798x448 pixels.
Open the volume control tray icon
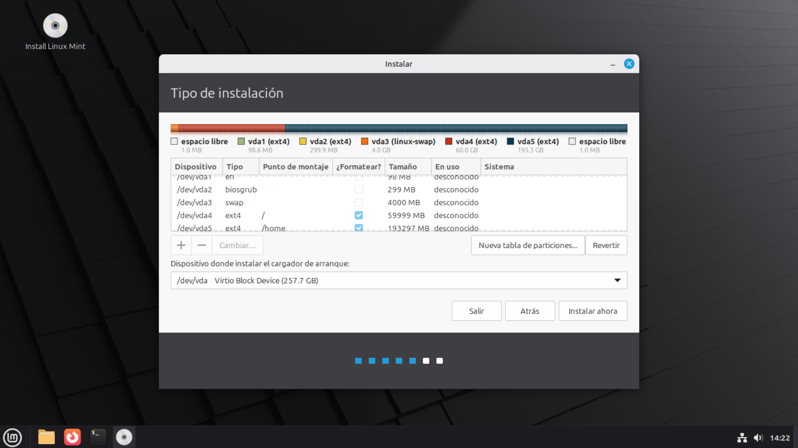tap(758, 437)
